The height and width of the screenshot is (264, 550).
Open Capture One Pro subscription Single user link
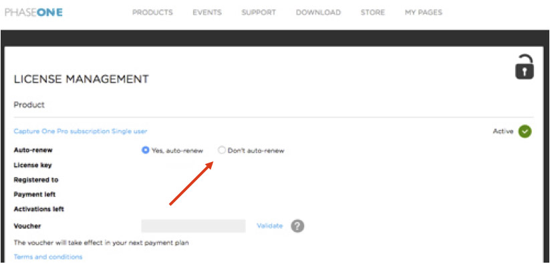(x=80, y=131)
